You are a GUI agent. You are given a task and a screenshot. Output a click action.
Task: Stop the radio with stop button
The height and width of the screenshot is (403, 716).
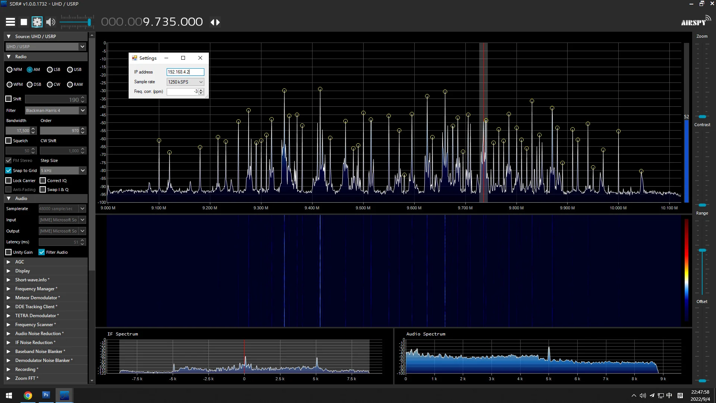pyautogui.click(x=24, y=22)
